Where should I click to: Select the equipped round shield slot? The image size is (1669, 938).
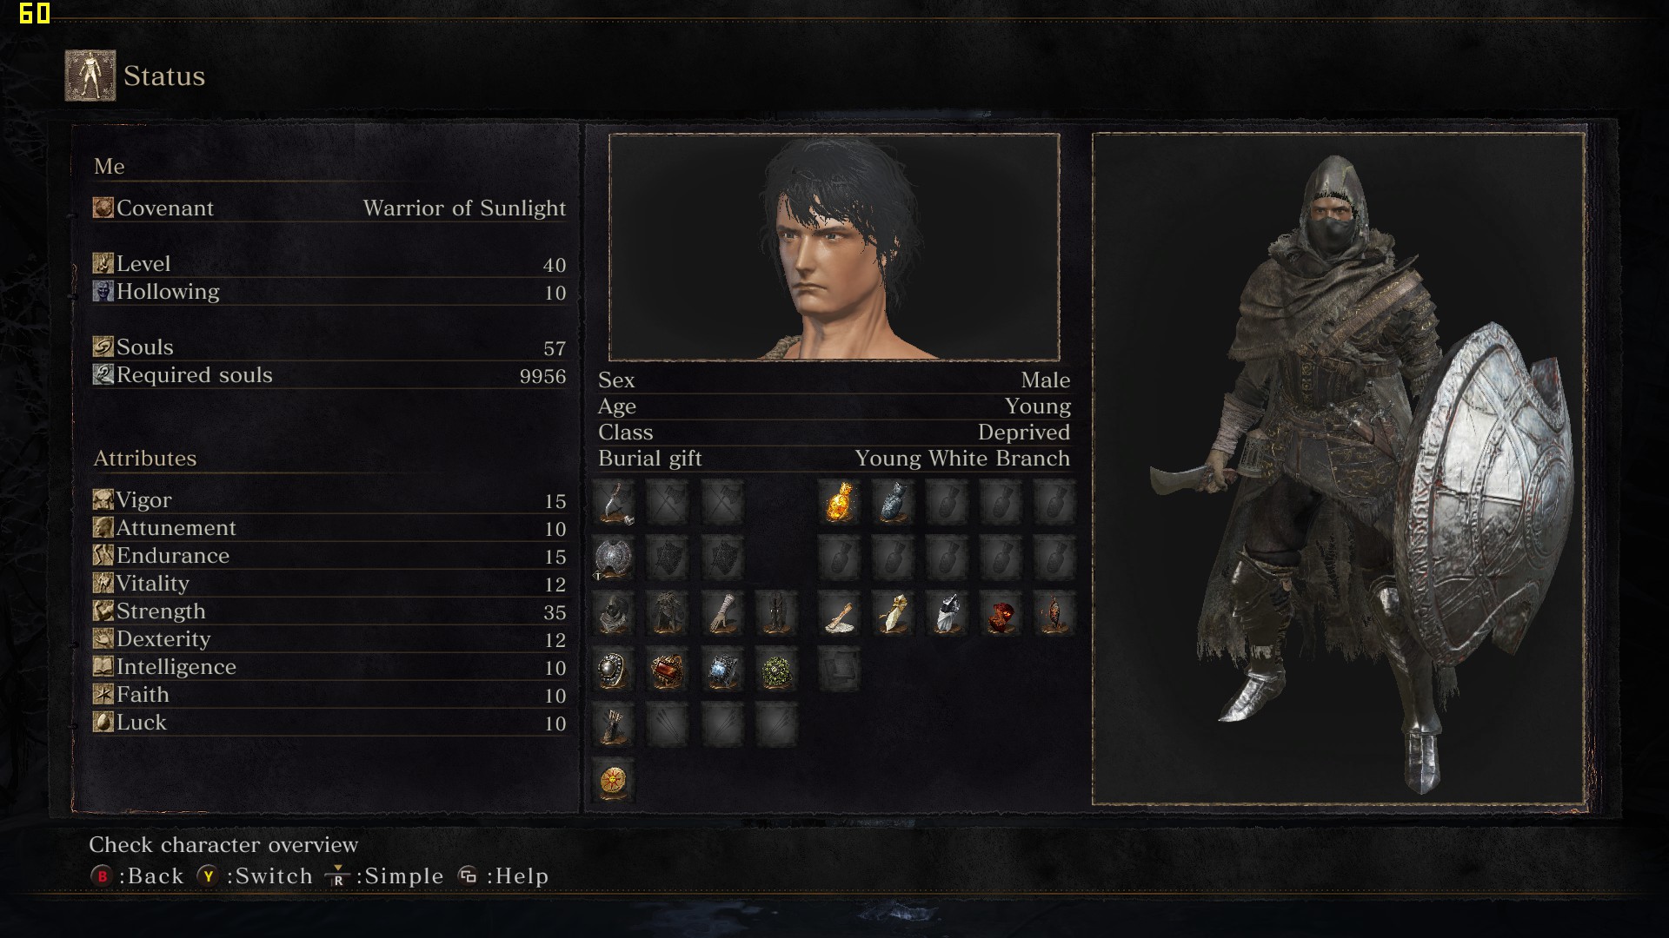614,558
